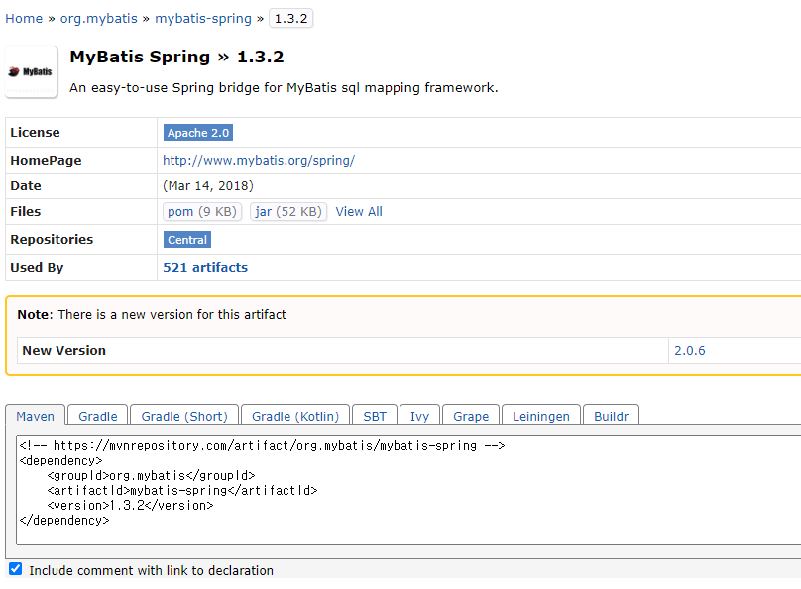Download the pom (9 KB) file
The image size is (801, 589).
pyautogui.click(x=202, y=211)
